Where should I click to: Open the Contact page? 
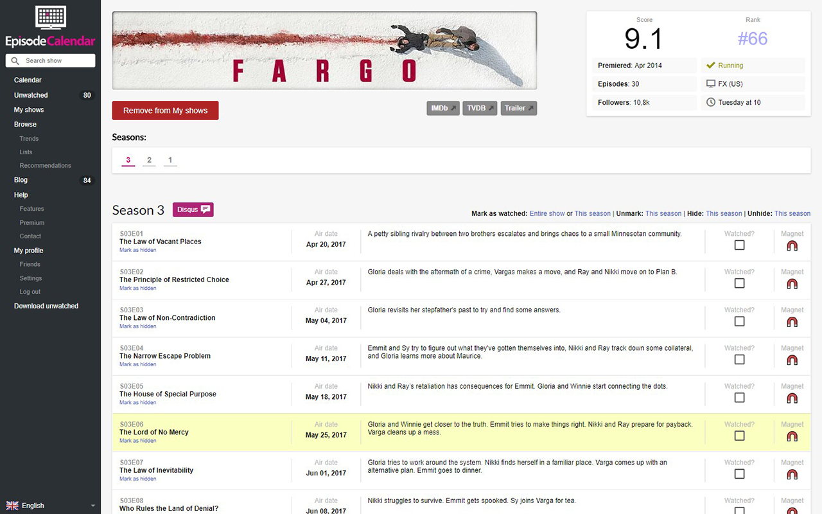(30, 236)
